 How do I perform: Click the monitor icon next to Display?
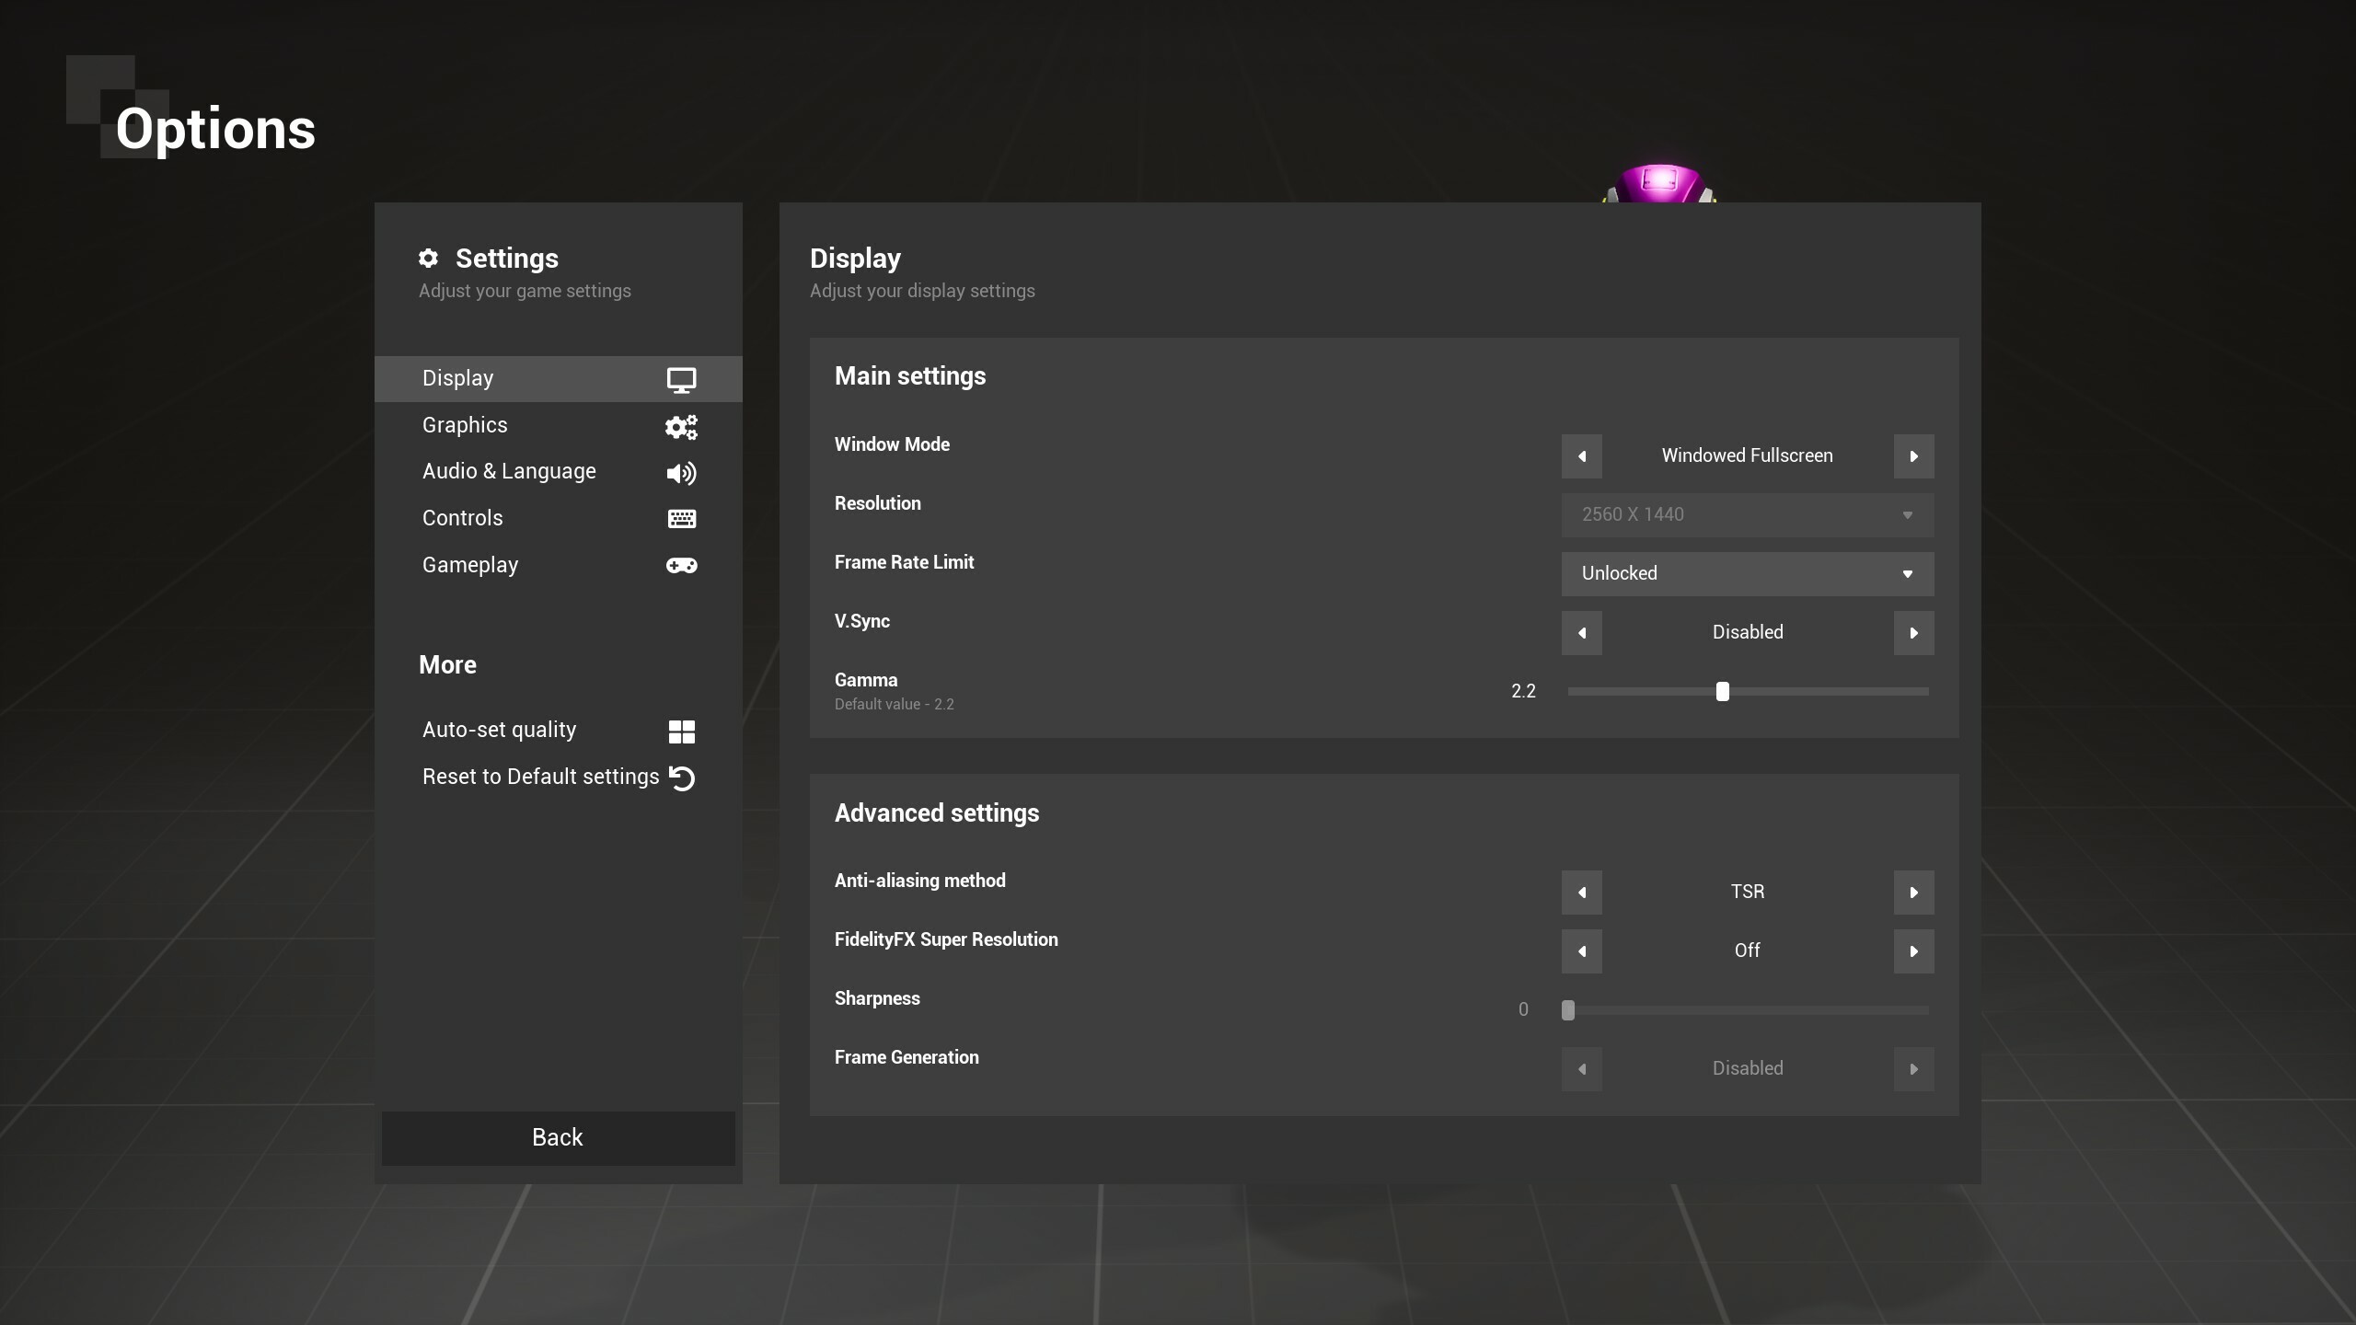pyautogui.click(x=681, y=379)
